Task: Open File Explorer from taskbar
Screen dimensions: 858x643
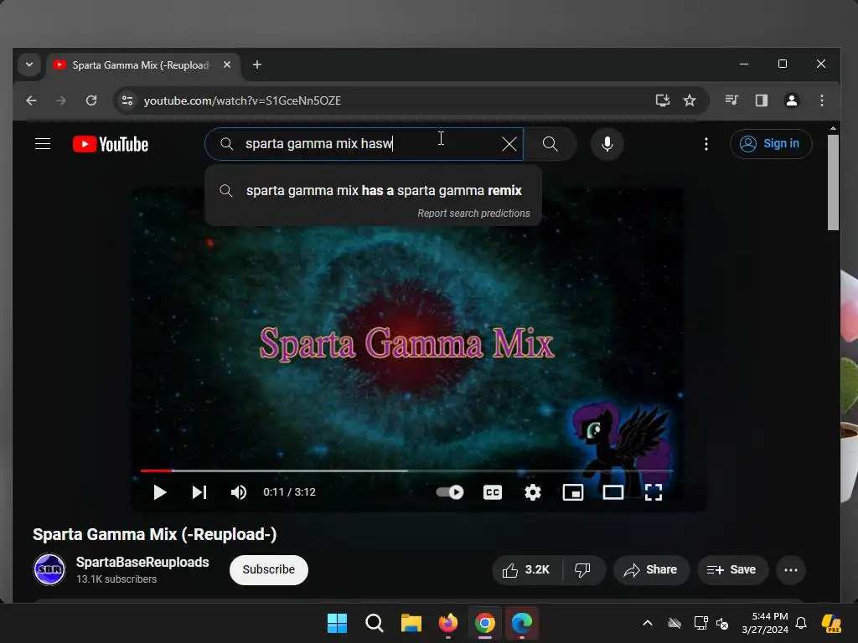Action: 411,623
